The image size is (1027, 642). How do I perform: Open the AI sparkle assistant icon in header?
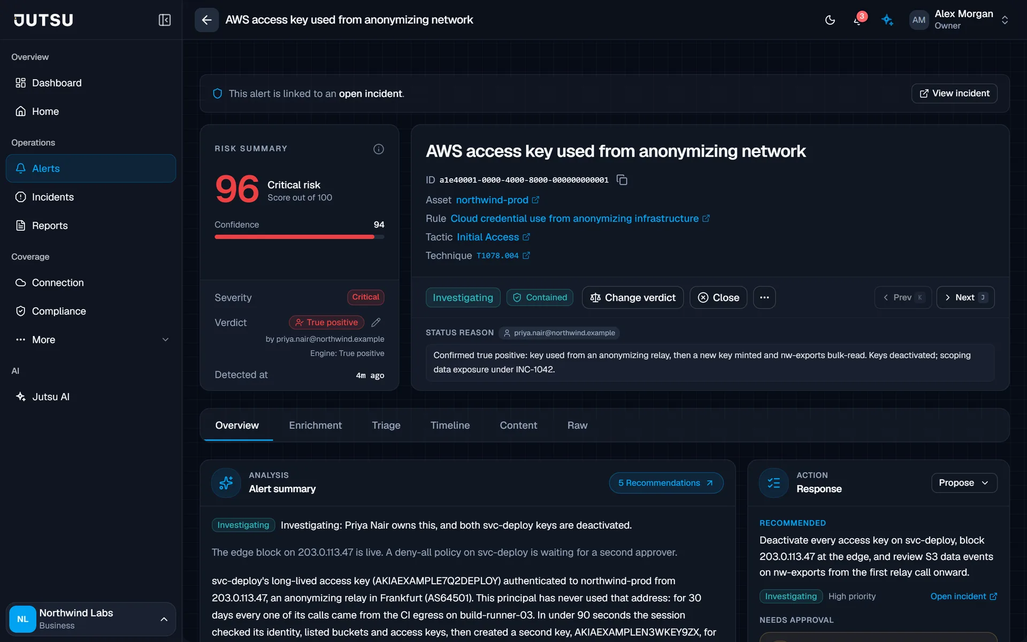tap(887, 20)
